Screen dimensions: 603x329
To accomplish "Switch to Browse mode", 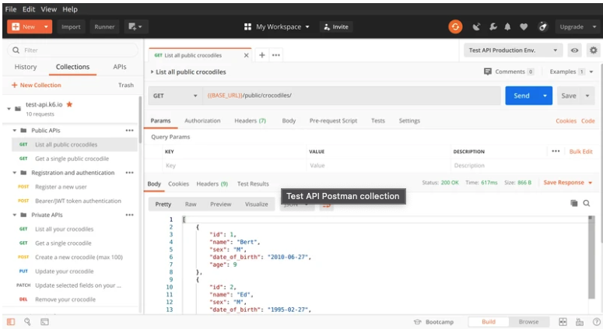I will pyautogui.click(x=528, y=322).
